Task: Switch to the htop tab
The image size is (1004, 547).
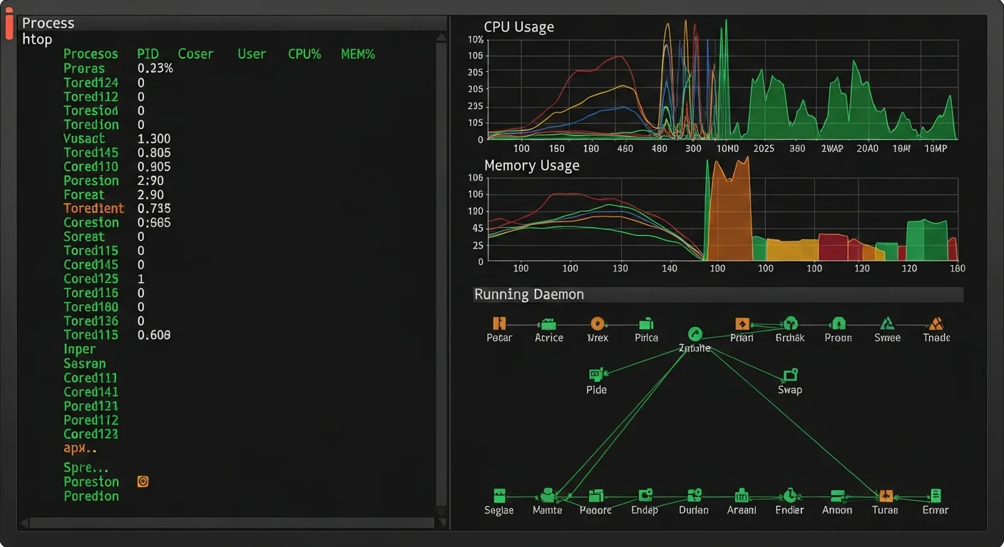Action: click(x=36, y=40)
